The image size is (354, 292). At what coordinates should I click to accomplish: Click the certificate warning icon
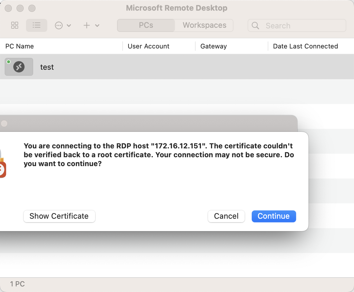tap(3, 164)
